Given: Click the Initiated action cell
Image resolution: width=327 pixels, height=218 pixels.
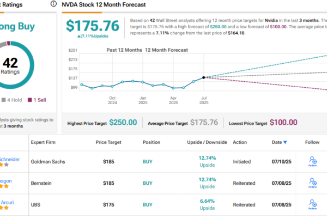Looking at the screenshot, I should 241,162.
